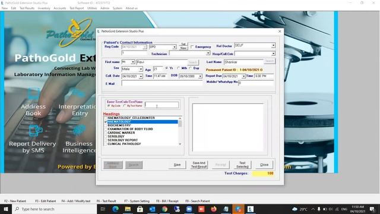Open the volume control in system tray
Screen dimensions: 380x214
point(331,209)
